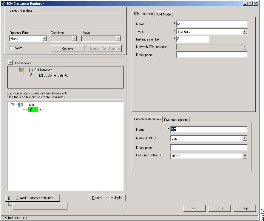The image size is (264, 221).
Task: Open the Type dropdown showing Standard
Action: (245, 31)
